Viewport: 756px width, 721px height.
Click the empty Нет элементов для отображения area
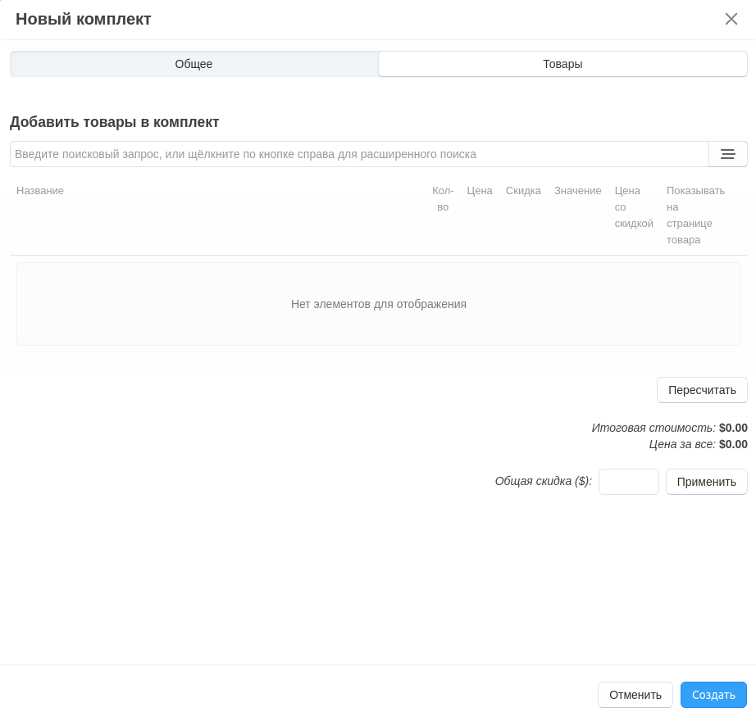pos(378,304)
